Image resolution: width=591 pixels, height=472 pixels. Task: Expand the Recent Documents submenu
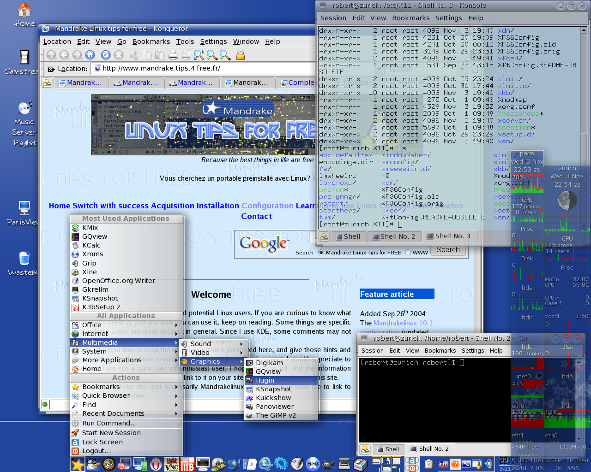[x=126, y=413]
